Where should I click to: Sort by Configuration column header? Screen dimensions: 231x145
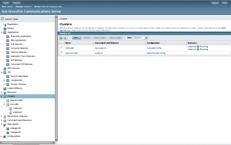(x=153, y=43)
